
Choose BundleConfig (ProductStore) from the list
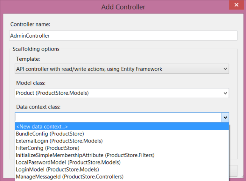click(x=50, y=133)
